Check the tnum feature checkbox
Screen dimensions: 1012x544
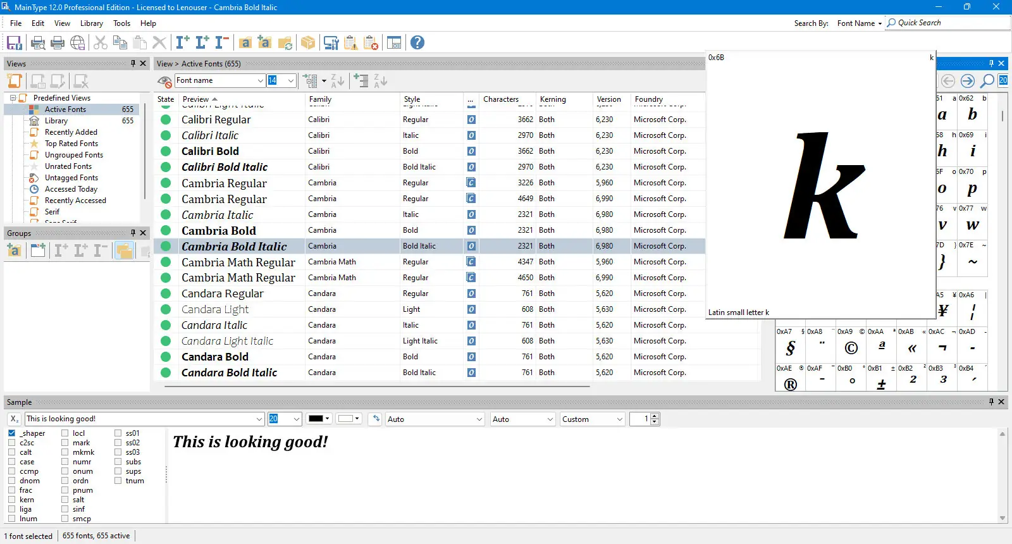[x=118, y=481]
